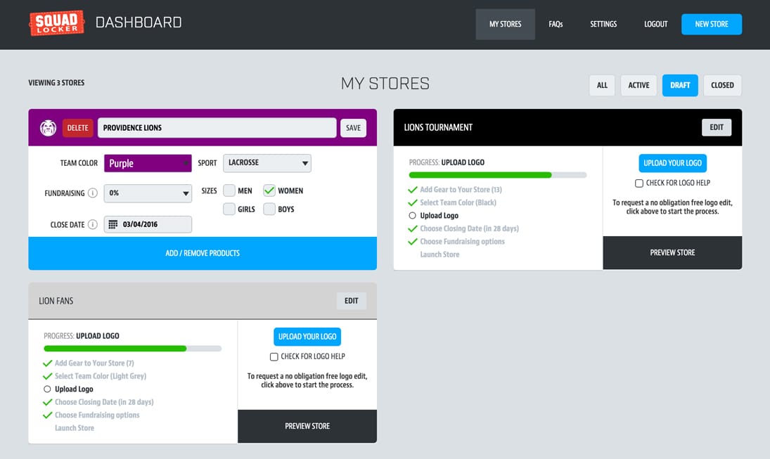This screenshot has width=770, height=459.
Task: Open the Close Date info icon
Action: coord(92,224)
